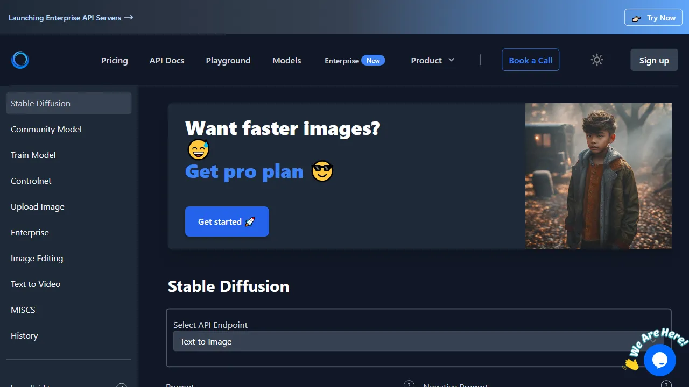Screen dimensions: 689x387
Task: Open the Pricing page
Action: coord(115,60)
